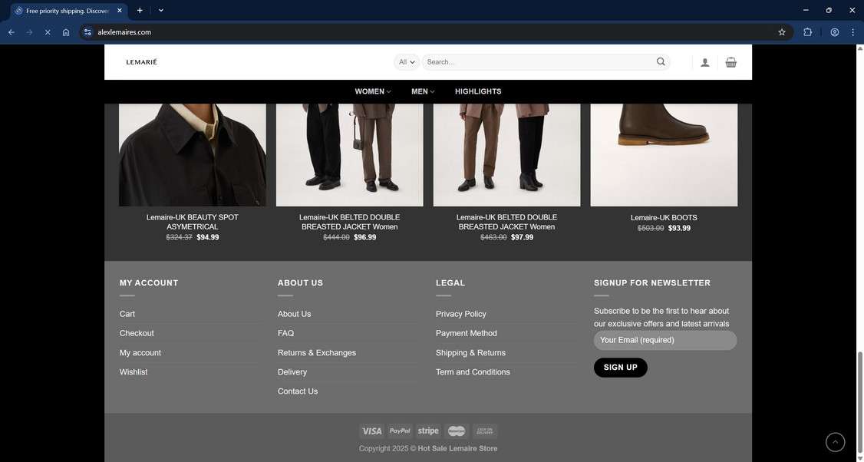Click the brown boot product image
The image size is (864, 462).
pos(664,155)
